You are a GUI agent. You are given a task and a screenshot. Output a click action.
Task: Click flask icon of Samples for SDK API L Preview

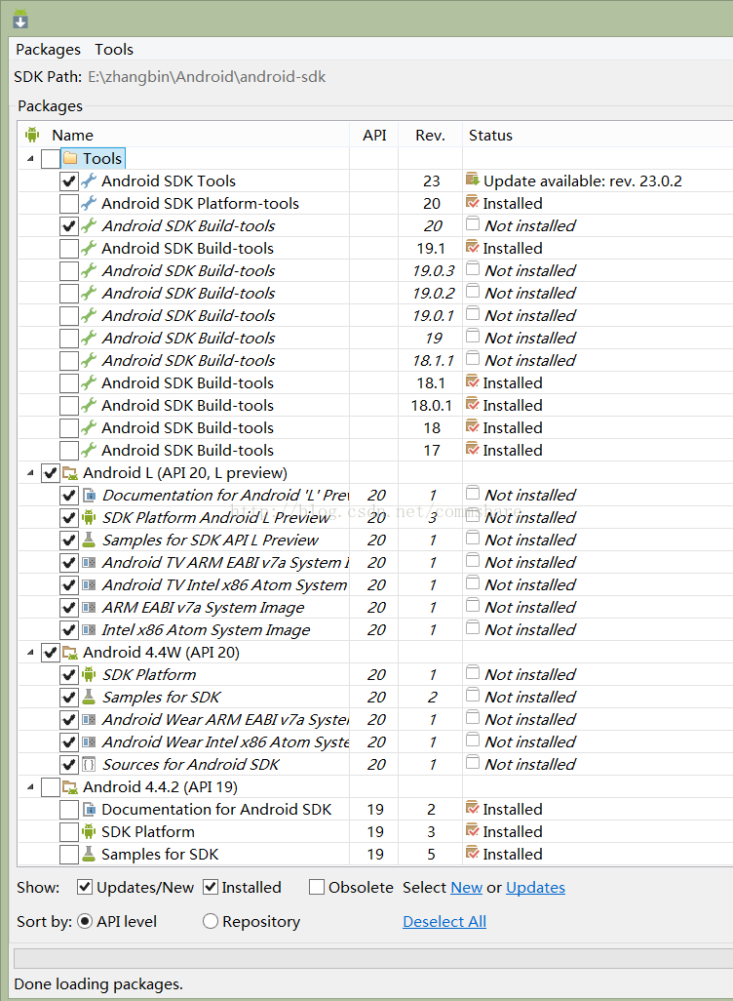(90, 540)
